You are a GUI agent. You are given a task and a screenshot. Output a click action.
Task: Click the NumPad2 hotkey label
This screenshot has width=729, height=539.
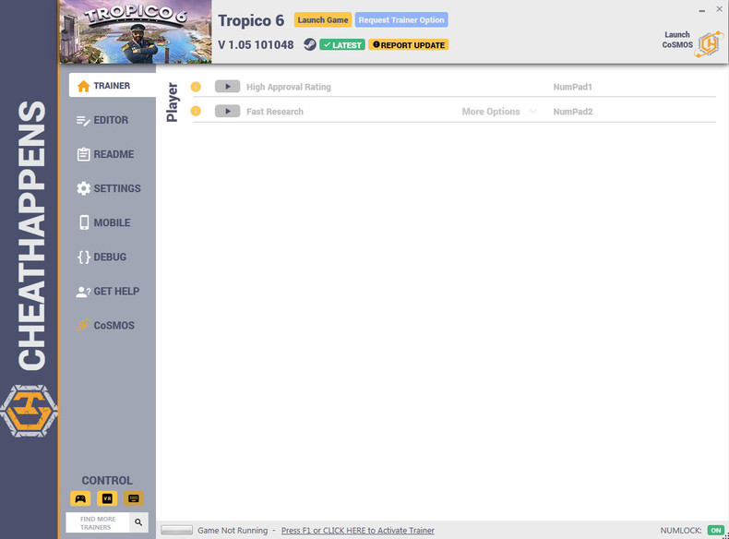[x=573, y=112]
